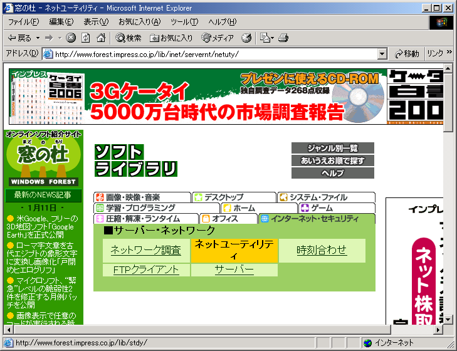Click the 窓の杜 Windows Forest logo

(43, 158)
